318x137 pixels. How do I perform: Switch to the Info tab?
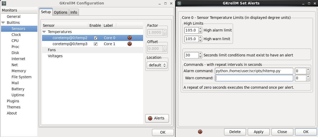coord(74,12)
